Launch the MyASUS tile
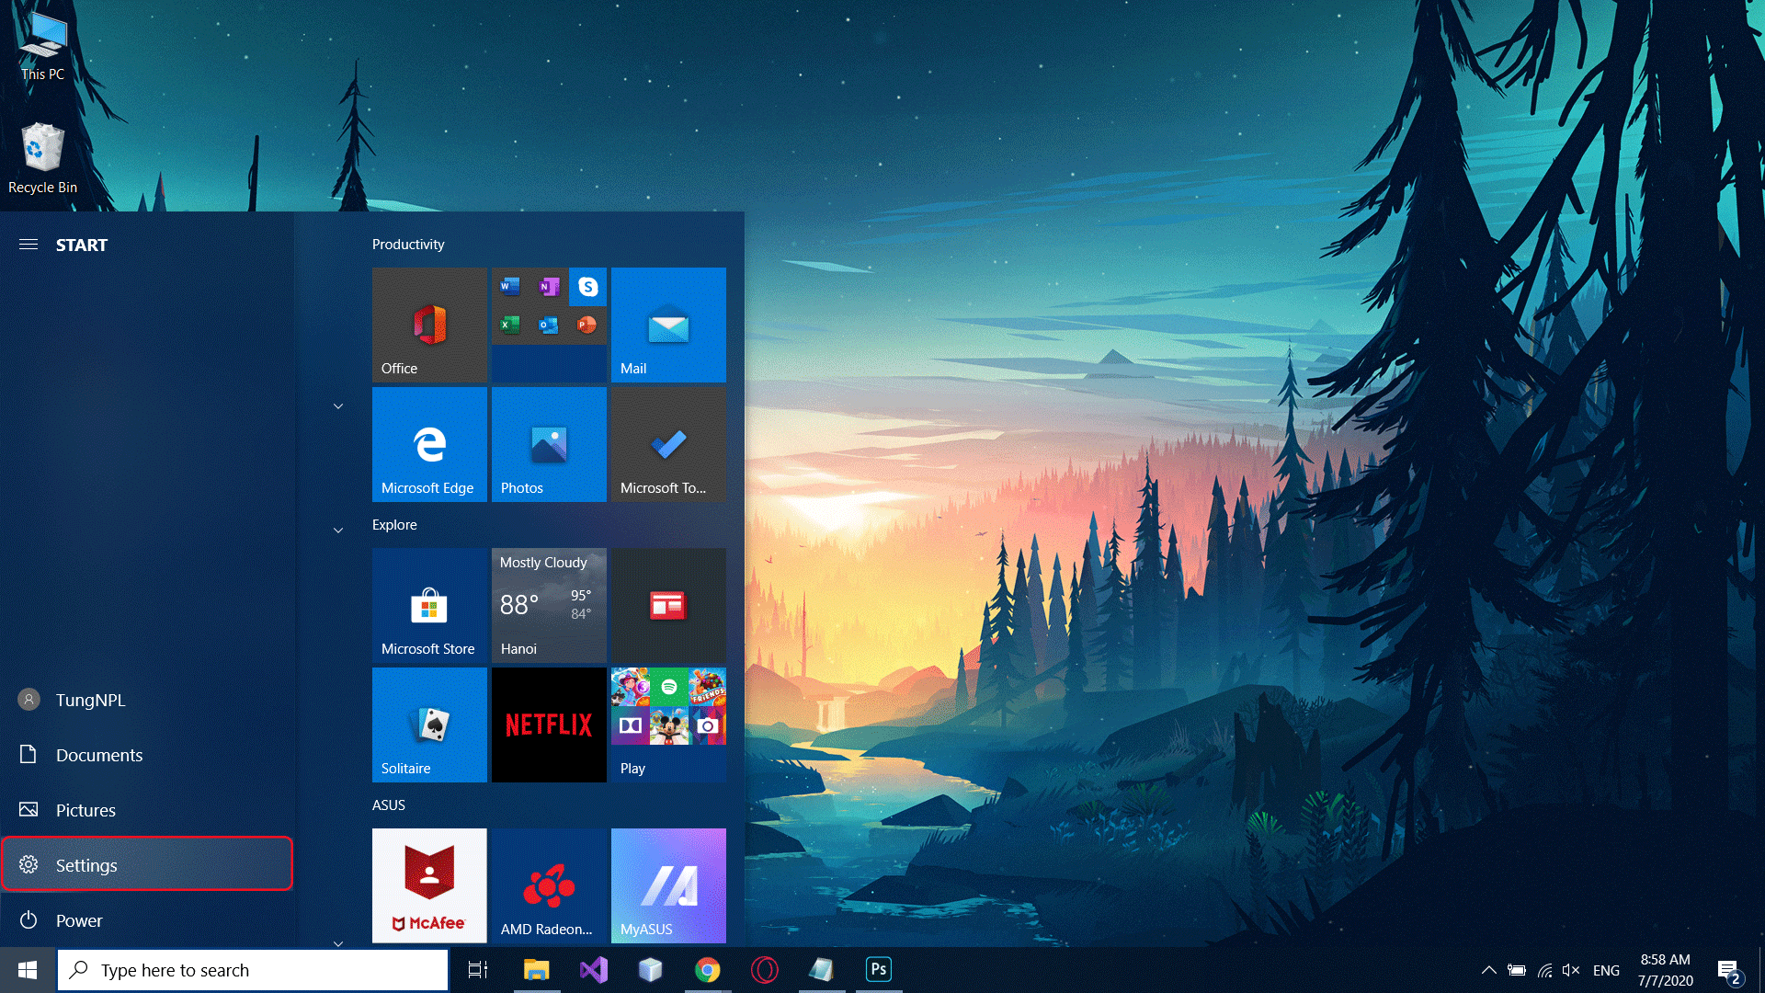This screenshot has height=993, width=1765. (668, 885)
